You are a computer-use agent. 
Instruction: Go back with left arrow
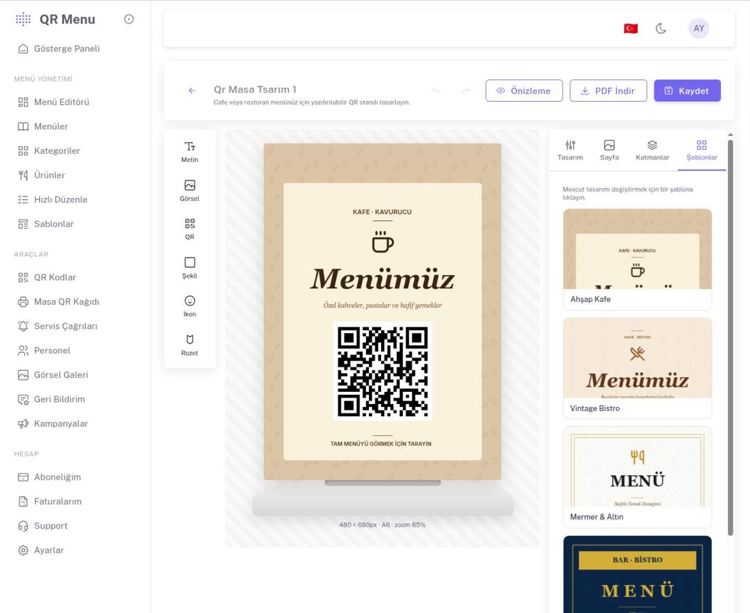192,91
